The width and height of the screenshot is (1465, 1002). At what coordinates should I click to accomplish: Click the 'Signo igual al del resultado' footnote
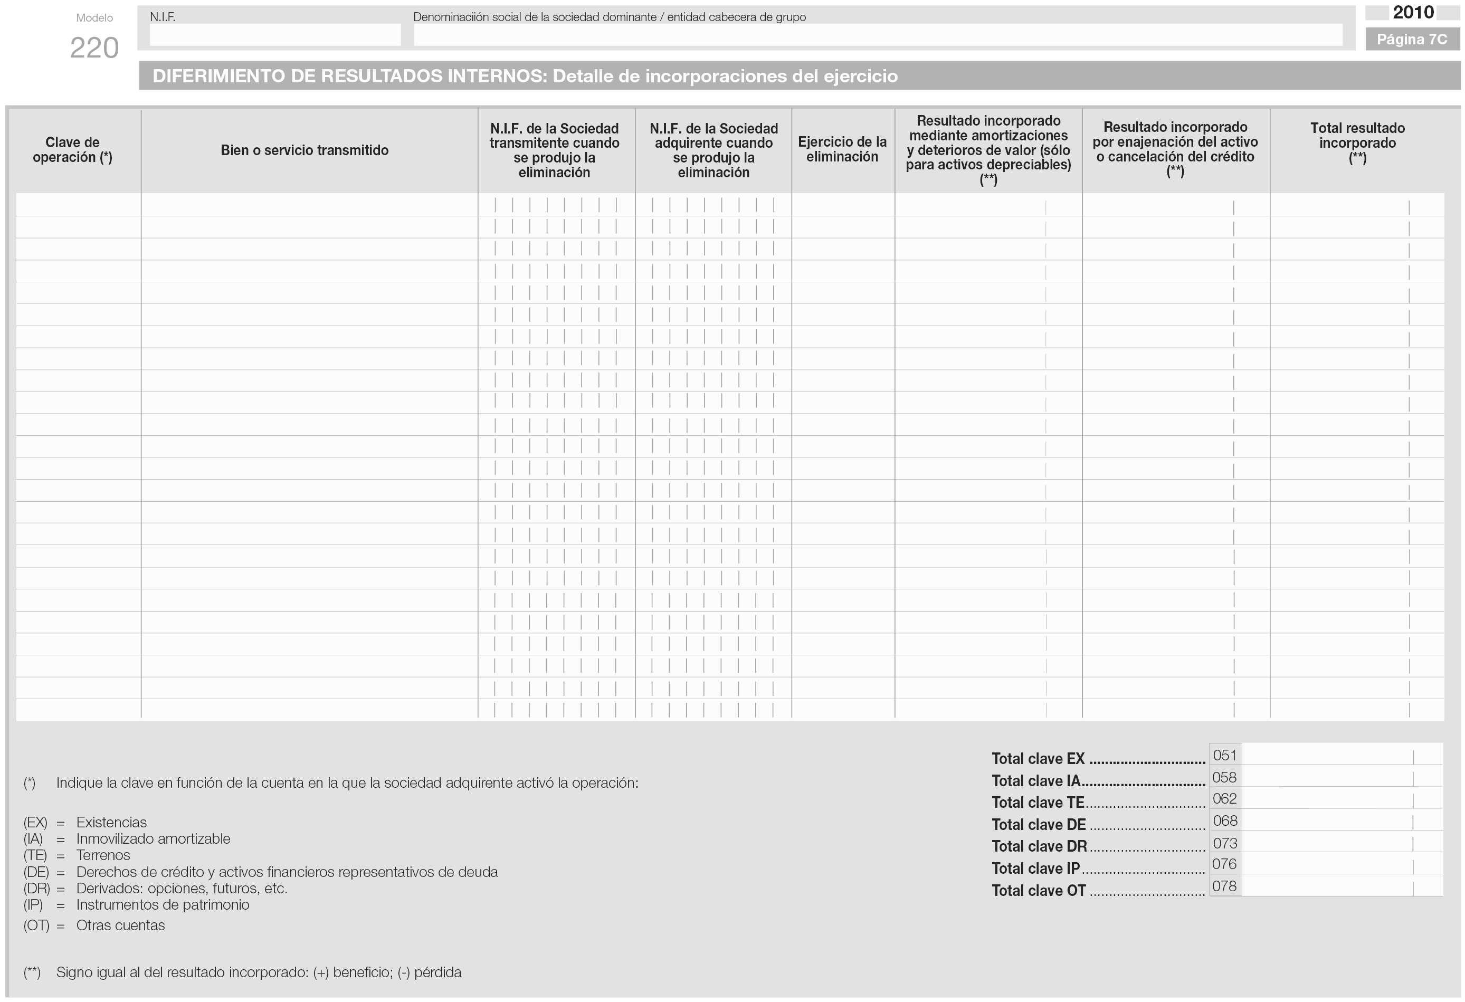point(243,972)
